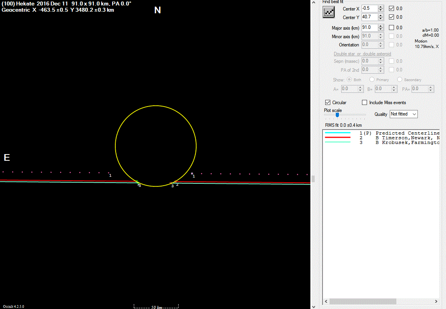Decrease Center Y with the down arrow
Viewport: 446px width, 309px height.
pyautogui.click(x=381, y=19)
